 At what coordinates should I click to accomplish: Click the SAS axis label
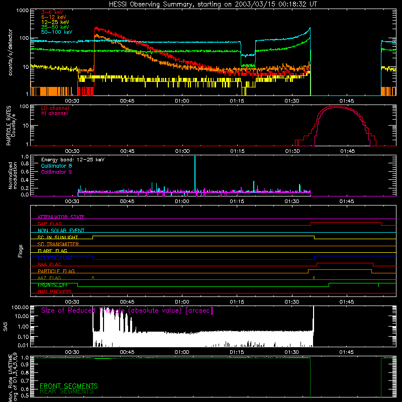pos(5,326)
